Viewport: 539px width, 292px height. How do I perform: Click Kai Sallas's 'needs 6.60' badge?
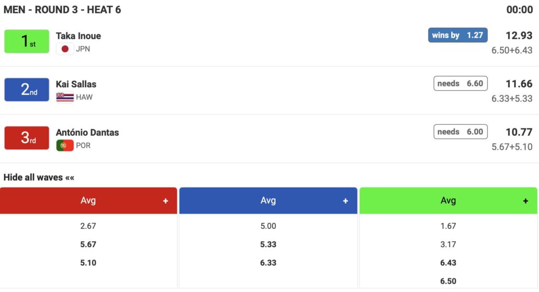[461, 84]
